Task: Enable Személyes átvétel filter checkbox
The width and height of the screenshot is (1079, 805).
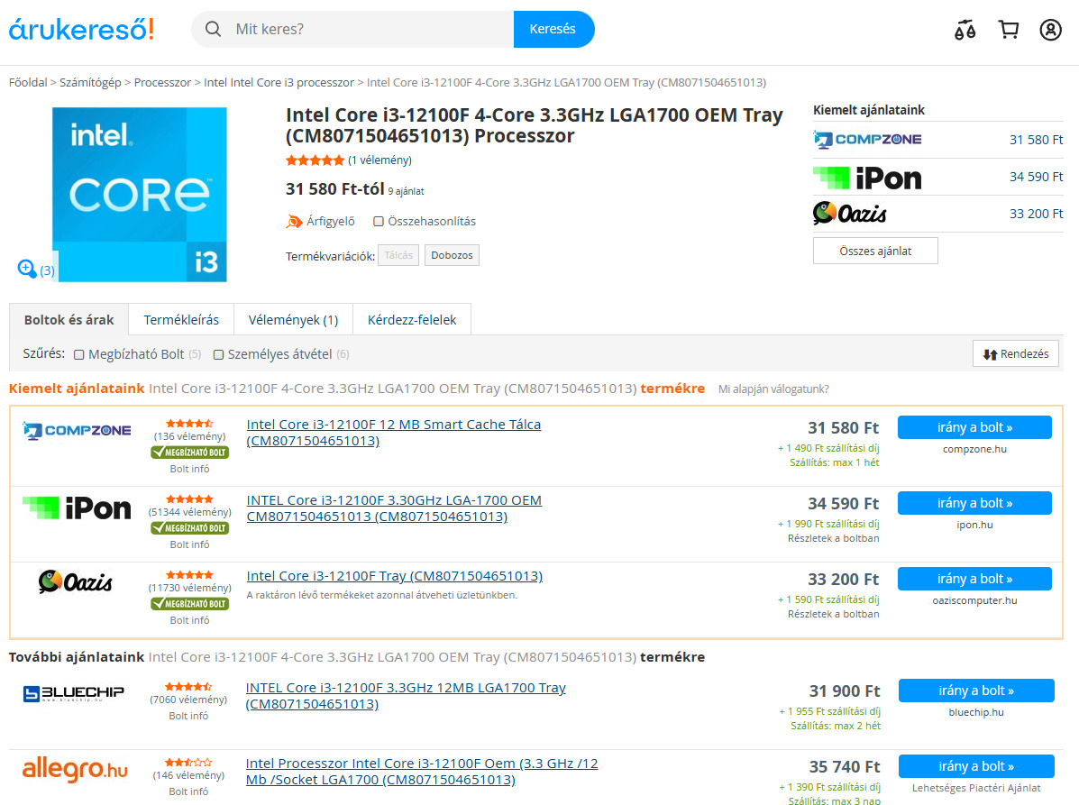Action: click(218, 355)
